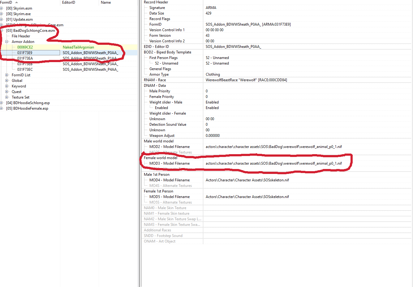Image resolution: width=413 pixels, height=287 pixels.
Task: Select record 00069CE2 in the tree
Action: click(25, 47)
